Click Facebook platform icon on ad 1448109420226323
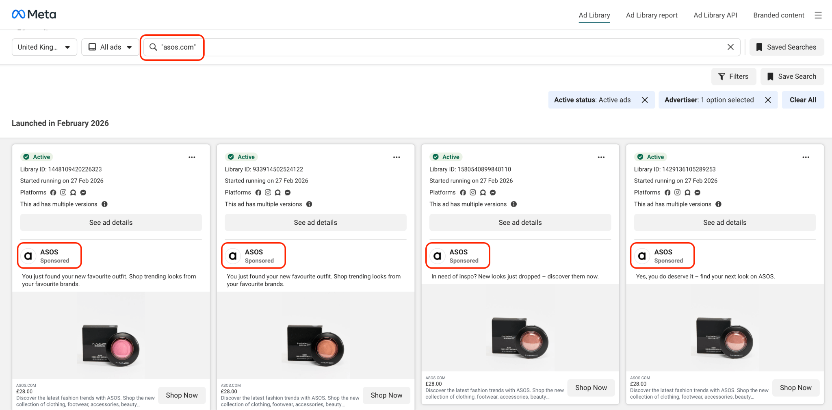 (x=53, y=193)
